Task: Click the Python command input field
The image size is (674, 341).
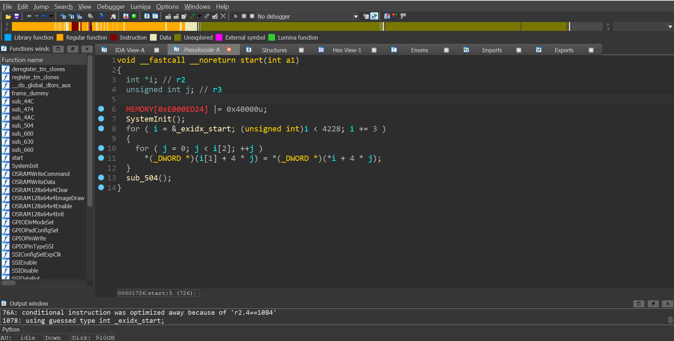Action: 348,329
